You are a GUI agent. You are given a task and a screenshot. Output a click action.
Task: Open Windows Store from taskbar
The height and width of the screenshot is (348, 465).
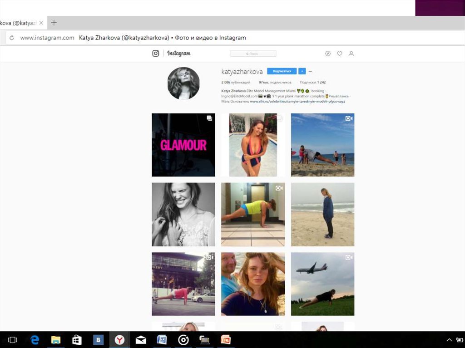pos(77,340)
